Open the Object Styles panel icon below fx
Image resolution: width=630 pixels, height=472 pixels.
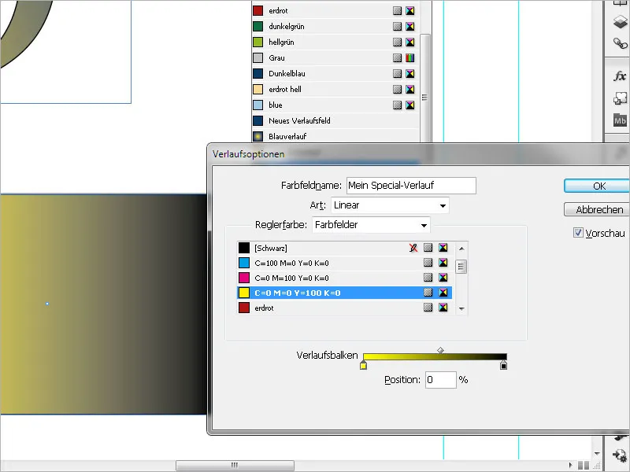coord(621,98)
